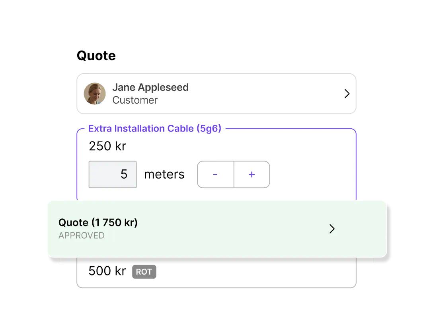Select the Customer subtitle label
The height and width of the screenshot is (334, 433).
[x=135, y=100]
